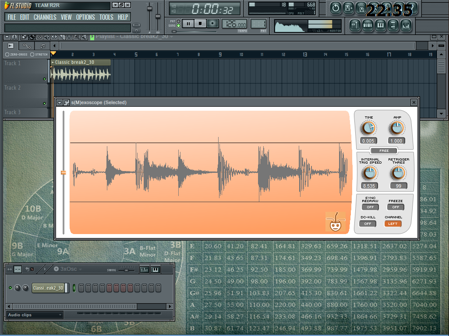The image size is (449, 336).
Task: Open the TOOLS menu
Action: [106, 17]
